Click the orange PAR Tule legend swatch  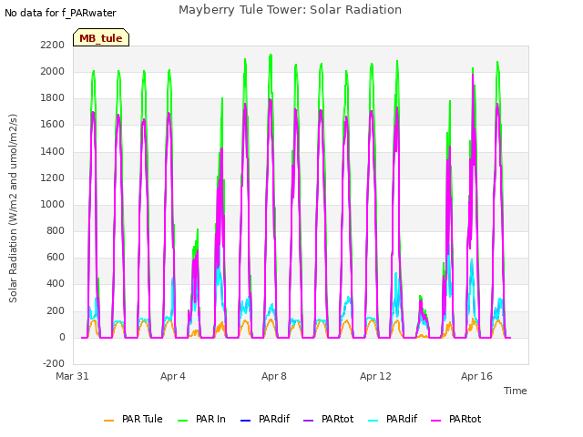(109, 421)
